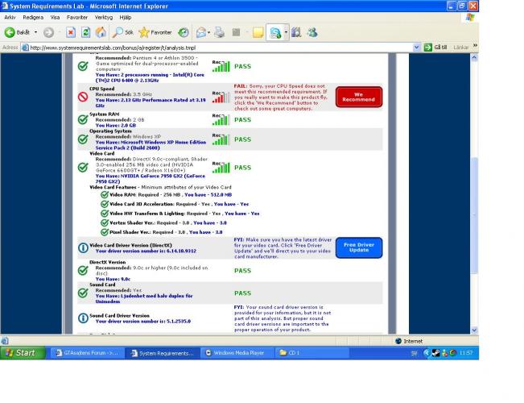Image resolution: width=524 pixels, height=403 pixels.
Task: Open the Sök search pane
Action: pos(122,32)
